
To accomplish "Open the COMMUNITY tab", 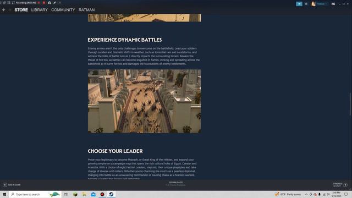I will (x=63, y=10).
